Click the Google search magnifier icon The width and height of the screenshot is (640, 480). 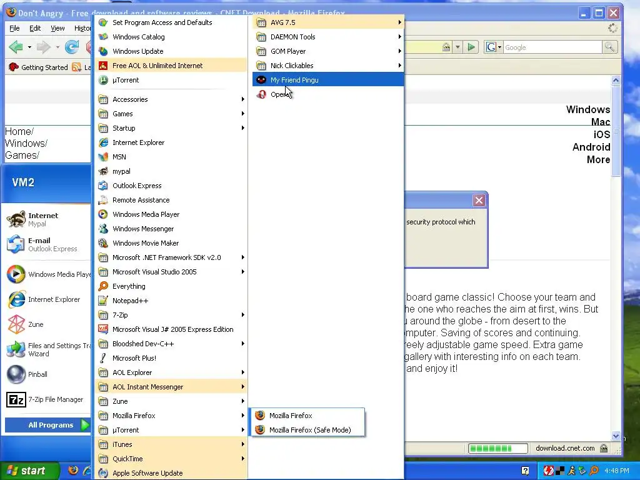(610, 47)
